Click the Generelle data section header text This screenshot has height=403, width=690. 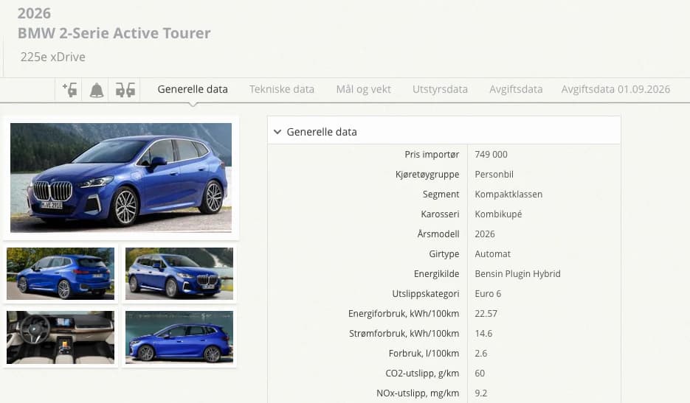click(x=322, y=132)
